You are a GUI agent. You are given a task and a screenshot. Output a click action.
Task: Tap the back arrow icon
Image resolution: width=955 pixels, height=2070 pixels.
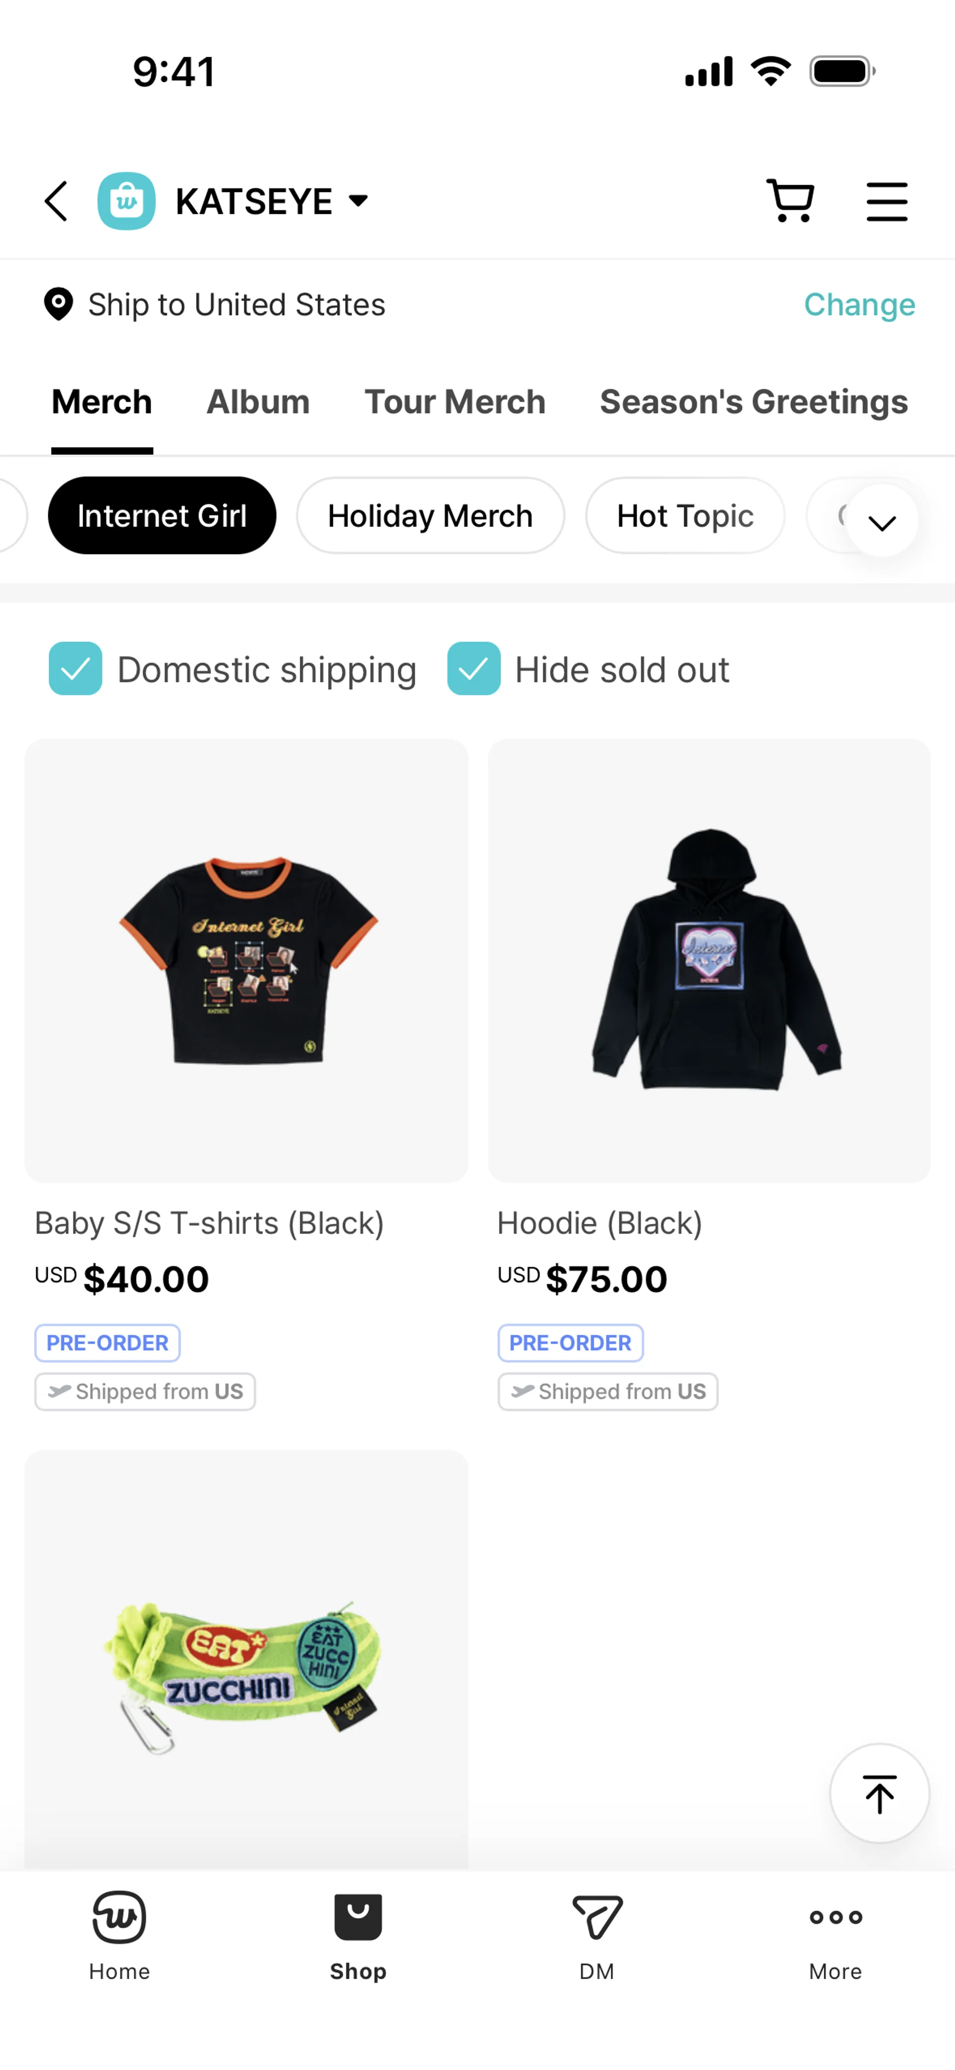pyautogui.click(x=56, y=201)
